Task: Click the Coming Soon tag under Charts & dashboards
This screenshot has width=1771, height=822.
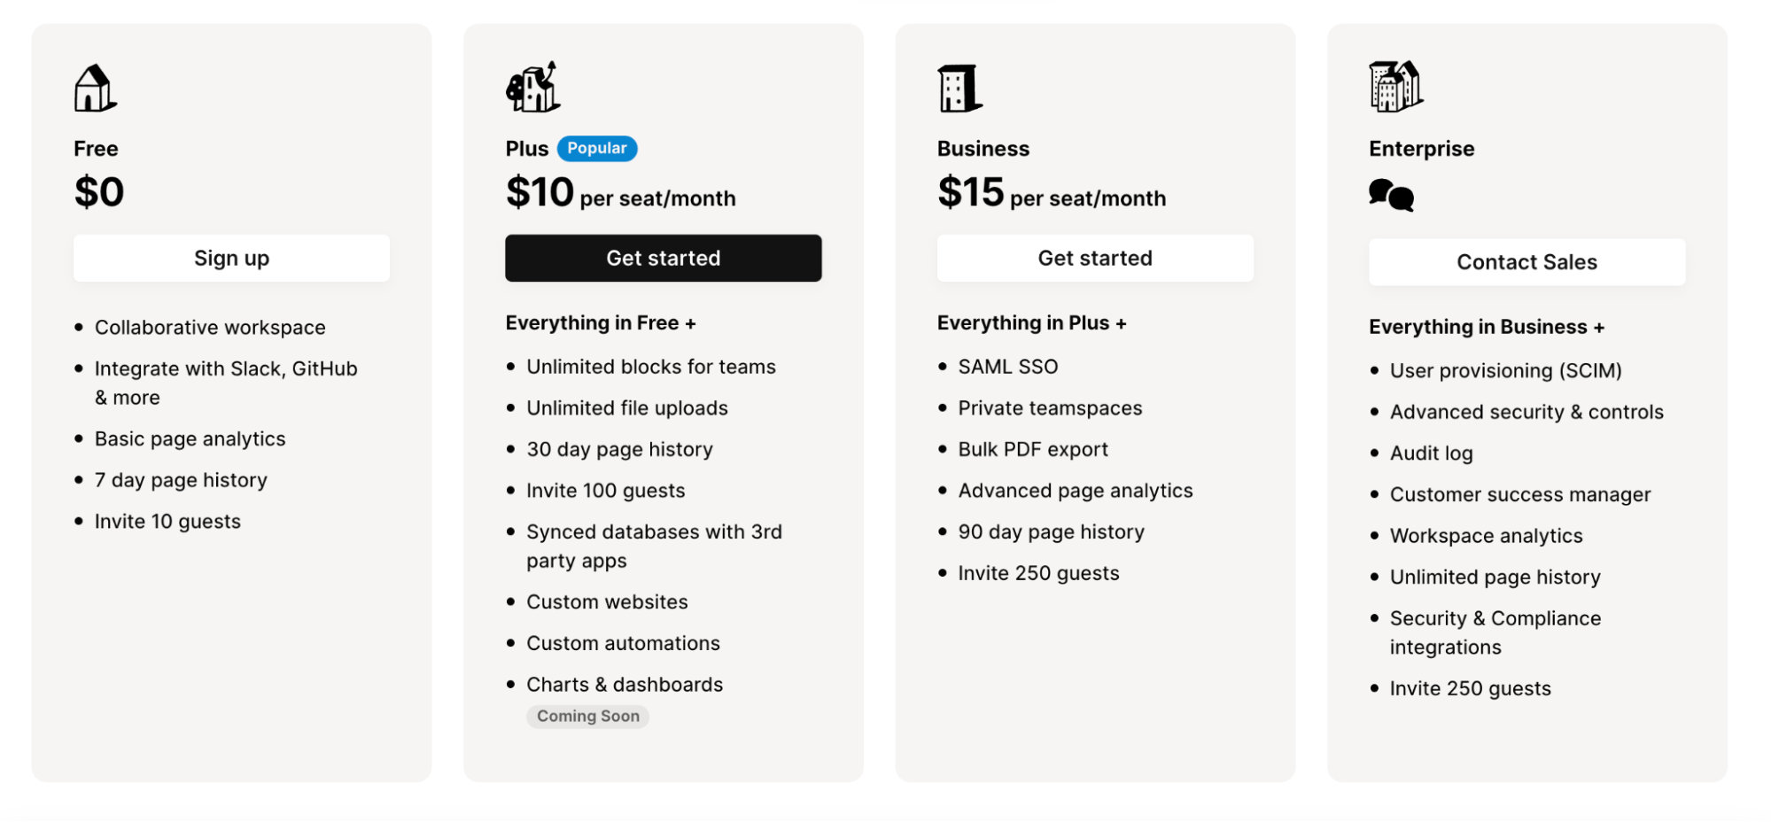Action: click(587, 716)
